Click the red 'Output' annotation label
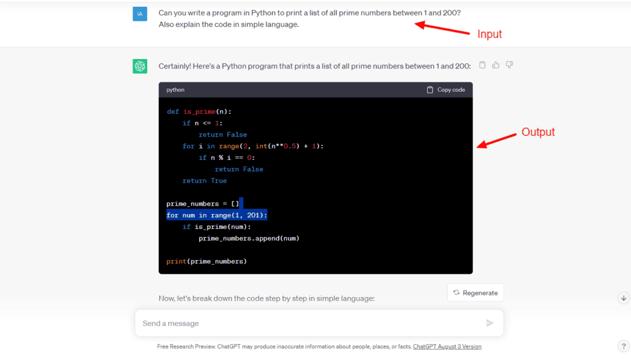Screen dimensions: 631x360 click(538, 132)
